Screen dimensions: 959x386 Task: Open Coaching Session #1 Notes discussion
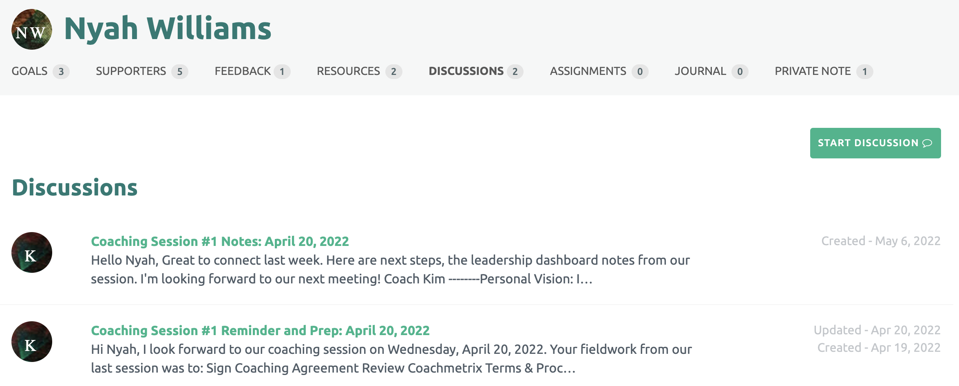point(220,241)
